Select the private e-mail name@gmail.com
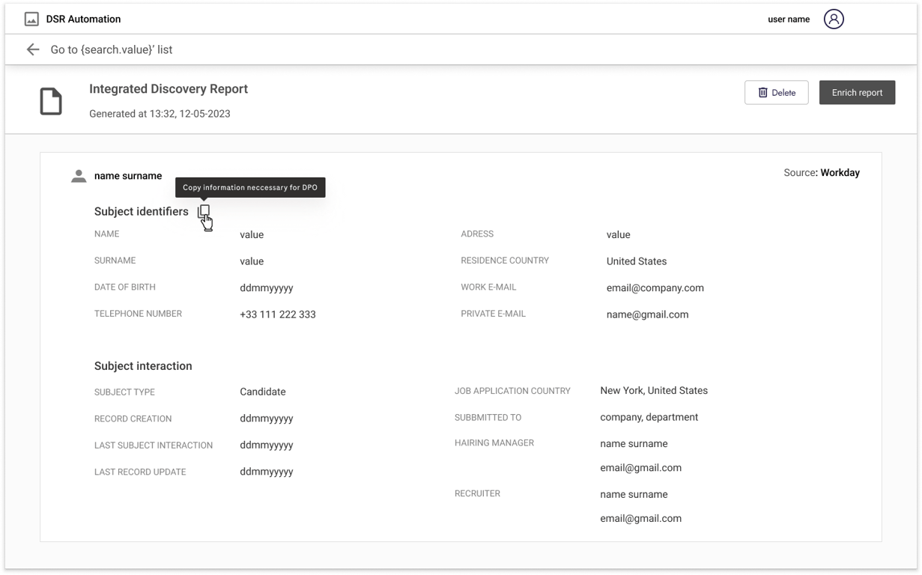This screenshot has width=922, height=575. 647,314
